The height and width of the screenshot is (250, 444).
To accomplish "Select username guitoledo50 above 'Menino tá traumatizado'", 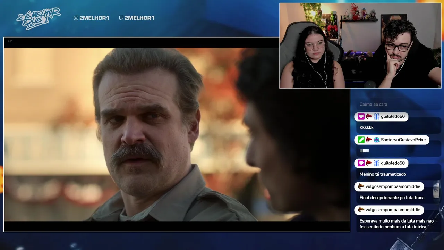I will pyautogui.click(x=393, y=163).
